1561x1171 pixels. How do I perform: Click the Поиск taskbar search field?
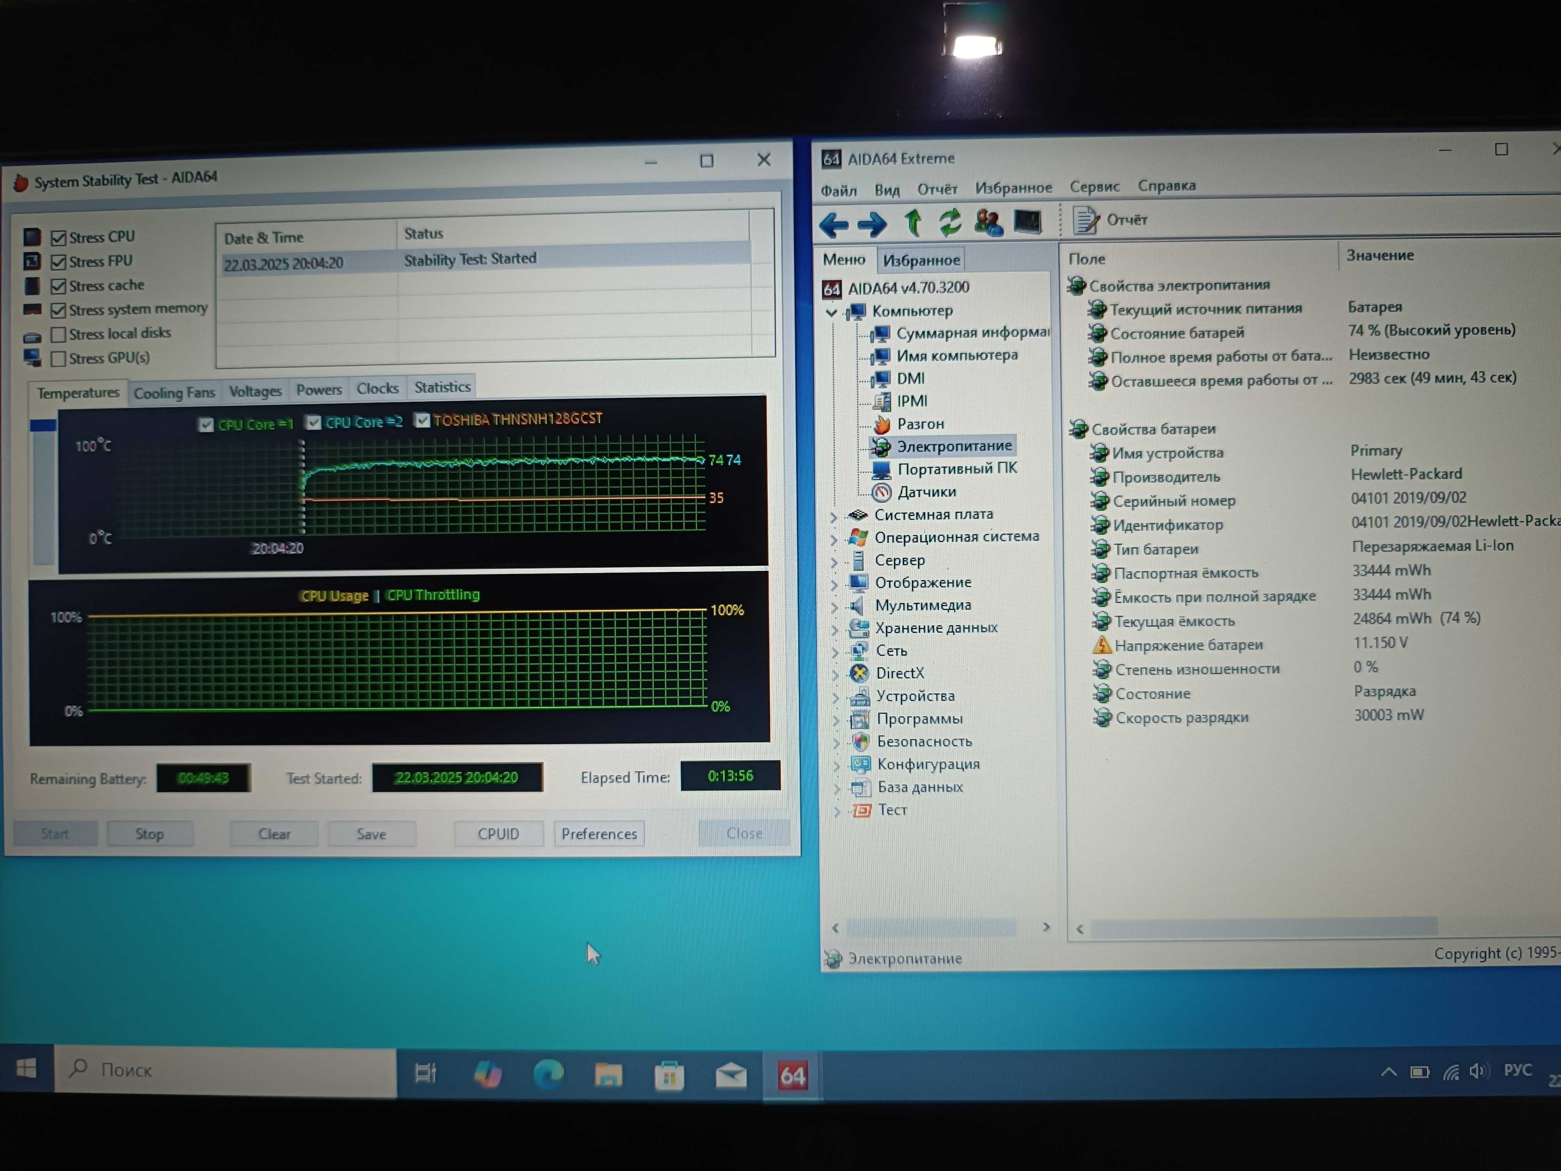[226, 1071]
